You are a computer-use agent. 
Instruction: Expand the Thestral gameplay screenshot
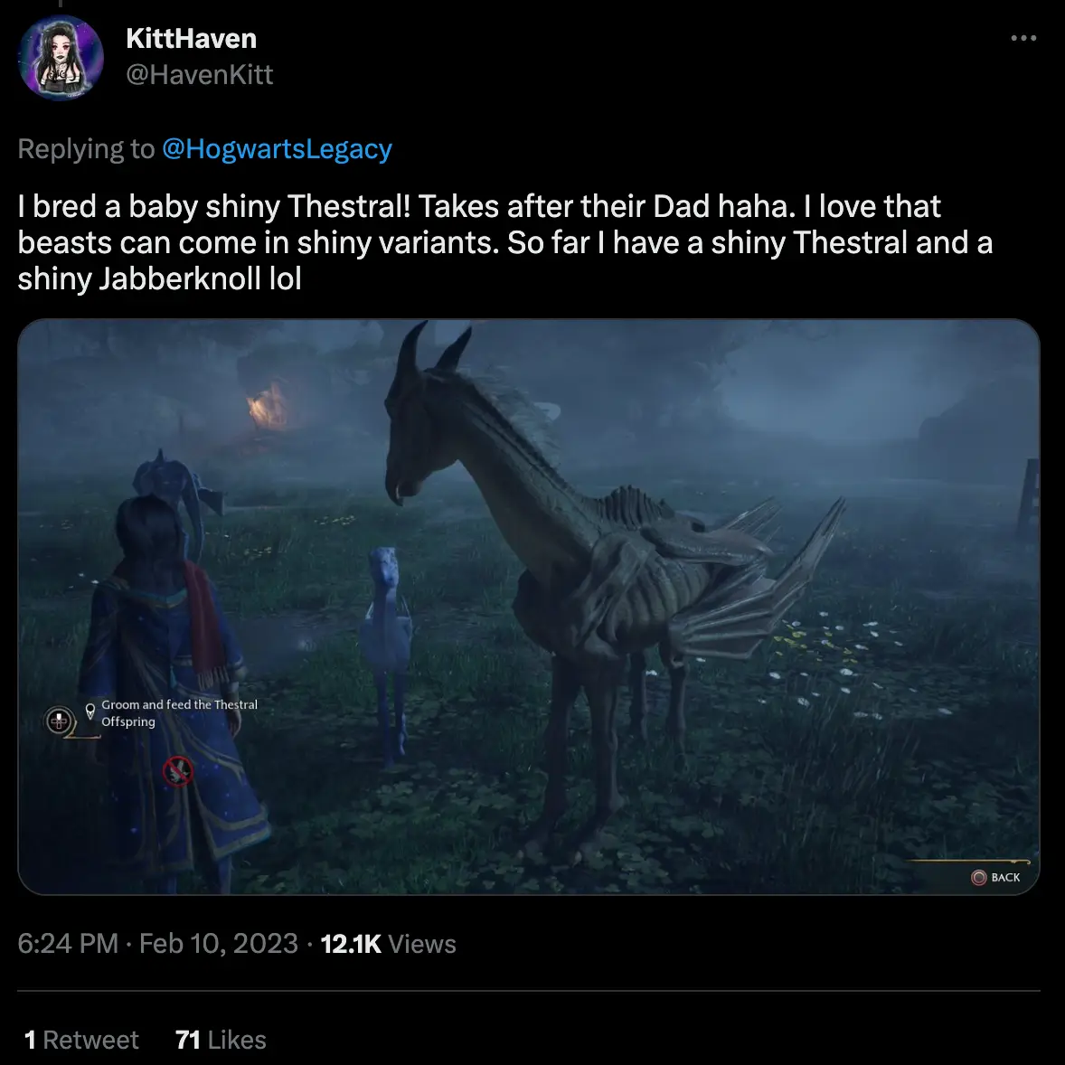[532, 606]
